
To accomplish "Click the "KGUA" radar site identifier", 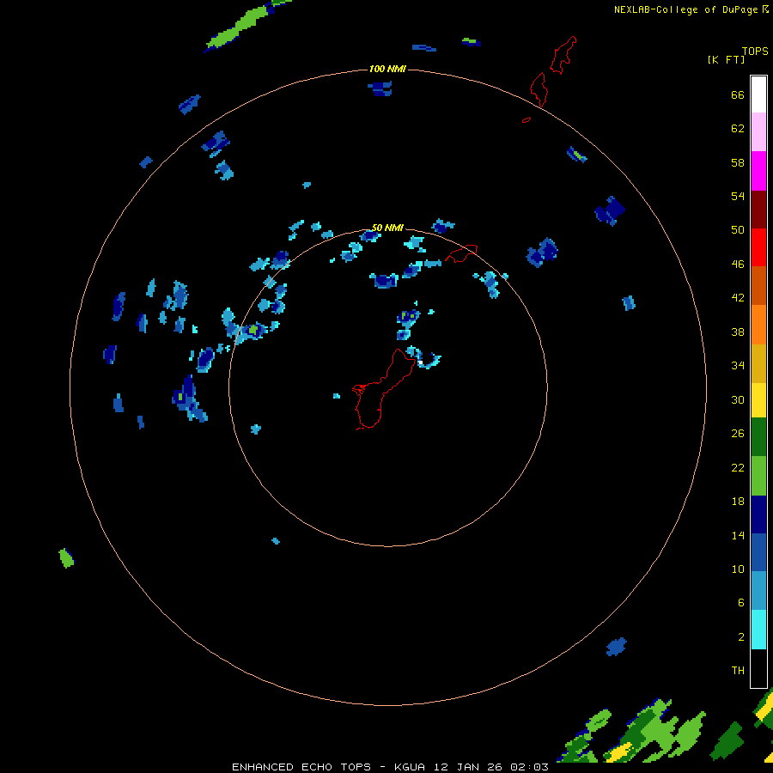I will (411, 767).
